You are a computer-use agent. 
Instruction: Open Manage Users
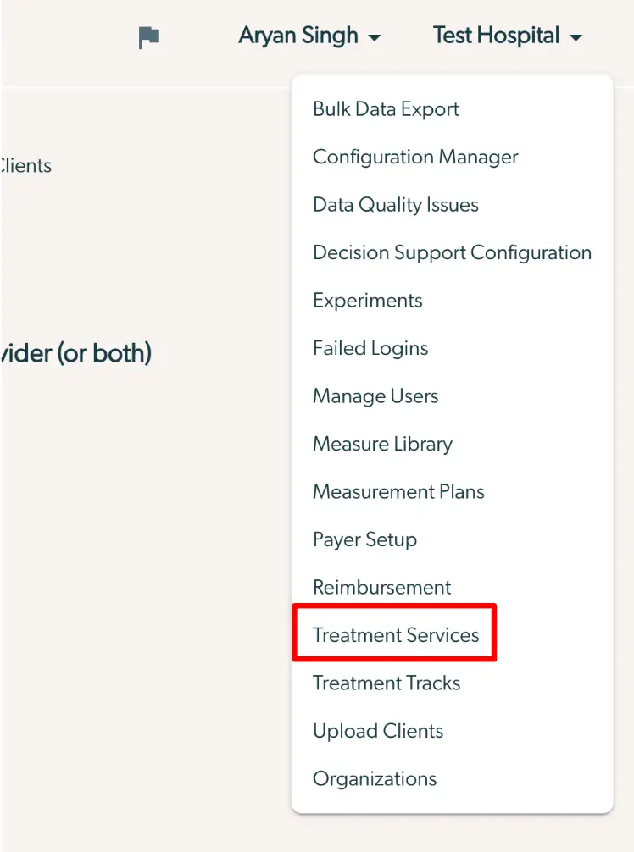[375, 396]
